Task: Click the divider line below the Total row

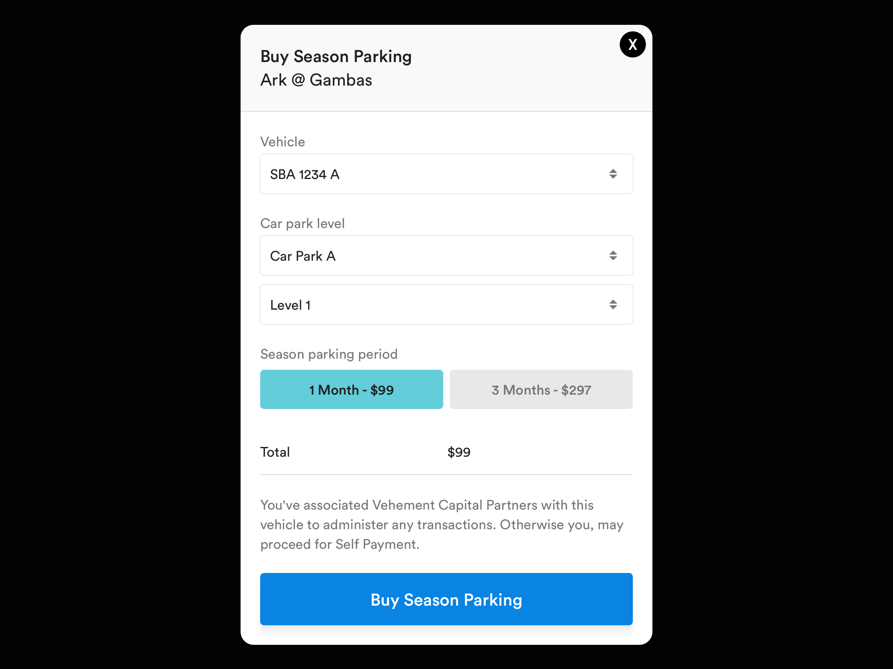Action: tap(446, 475)
